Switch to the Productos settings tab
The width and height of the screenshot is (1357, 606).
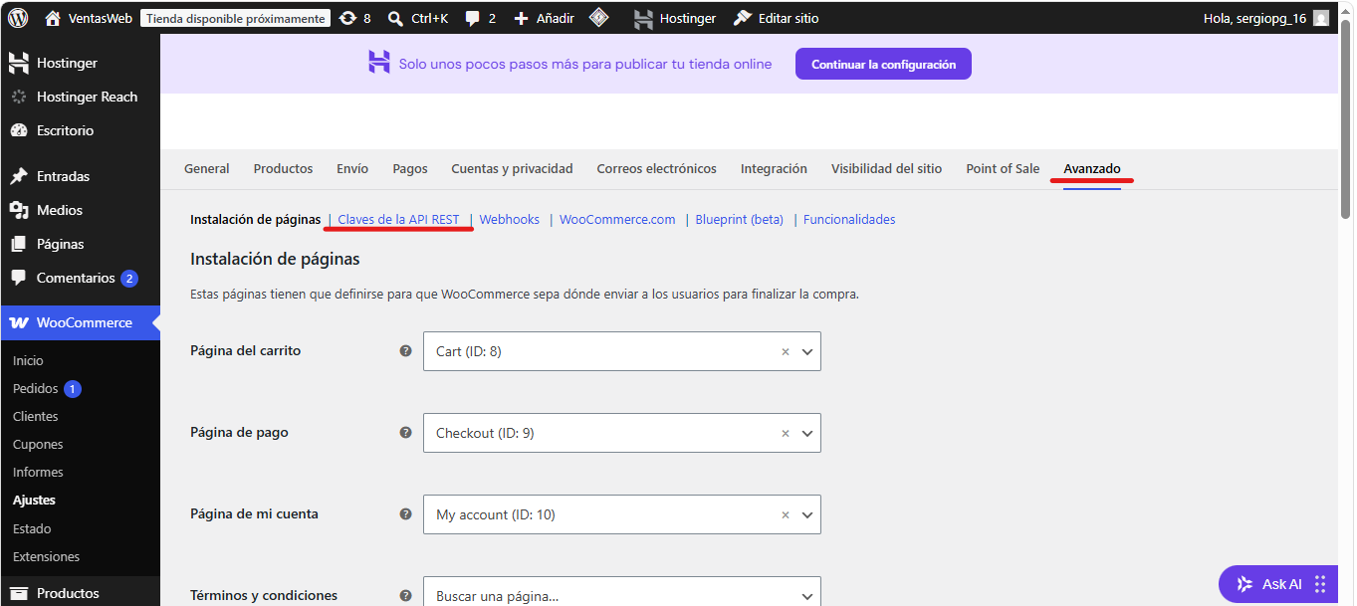point(283,168)
